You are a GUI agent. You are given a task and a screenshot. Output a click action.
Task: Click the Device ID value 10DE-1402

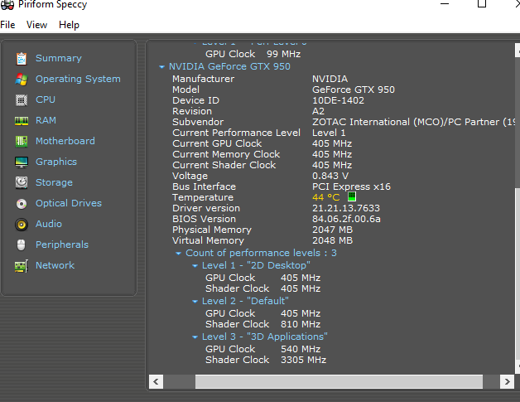(x=339, y=100)
